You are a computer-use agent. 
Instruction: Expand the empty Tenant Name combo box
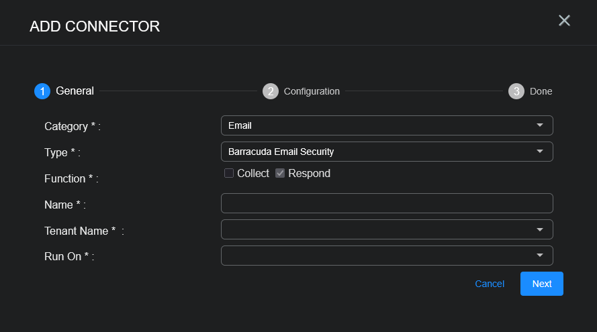(x=376, y=229)
